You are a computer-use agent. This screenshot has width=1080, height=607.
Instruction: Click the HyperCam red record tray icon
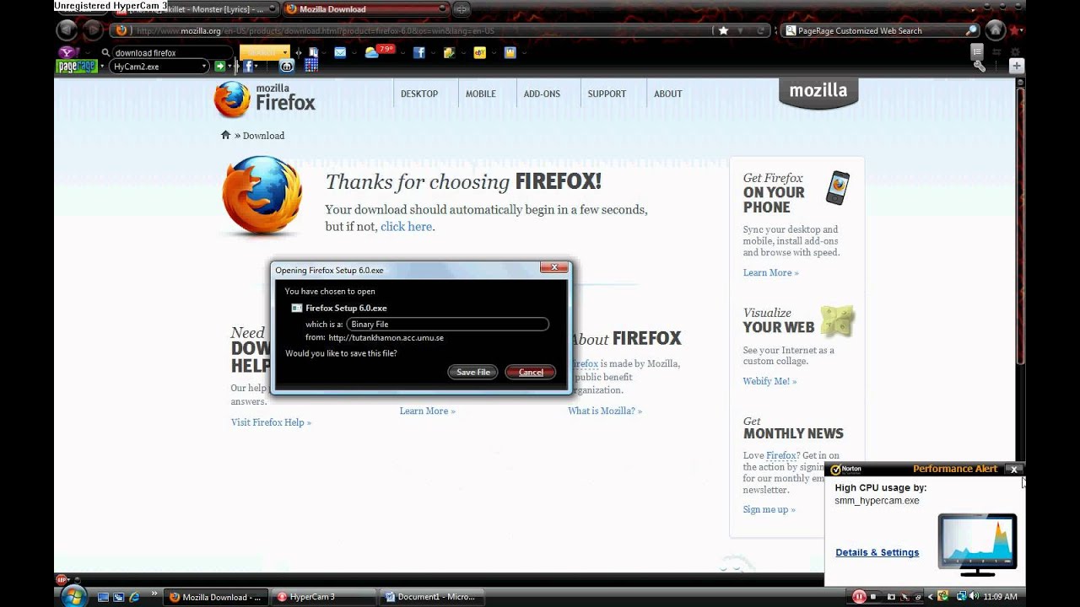[x=859, y=596]
